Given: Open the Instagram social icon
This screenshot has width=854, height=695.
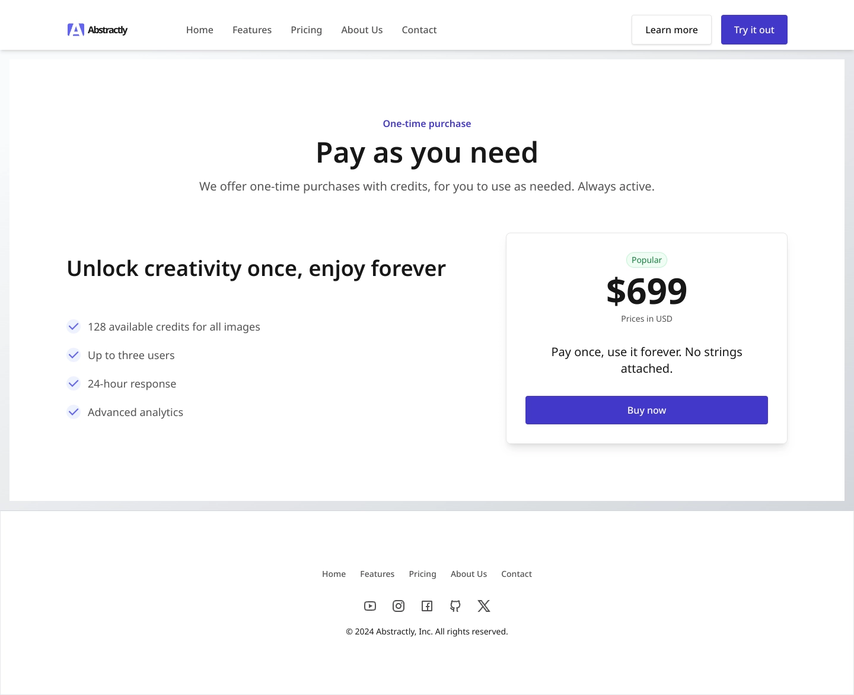Looking at the screenshot, I should [x=399, y=606].
